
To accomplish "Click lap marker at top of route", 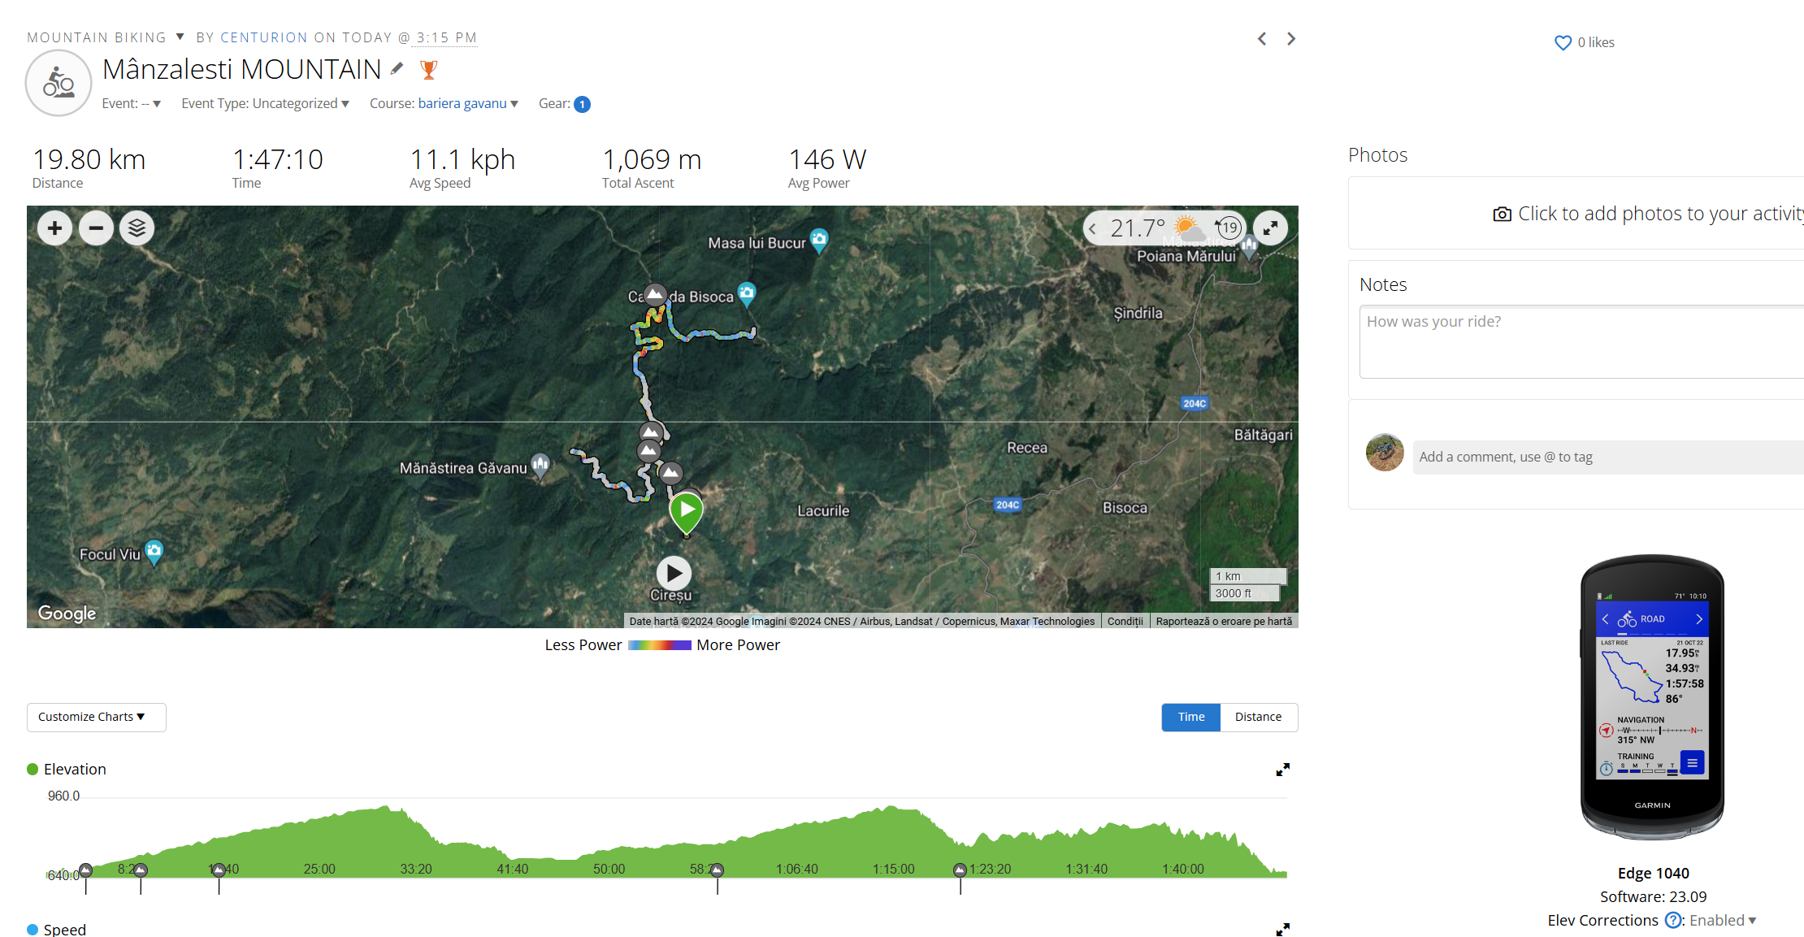I will (655, 294).
